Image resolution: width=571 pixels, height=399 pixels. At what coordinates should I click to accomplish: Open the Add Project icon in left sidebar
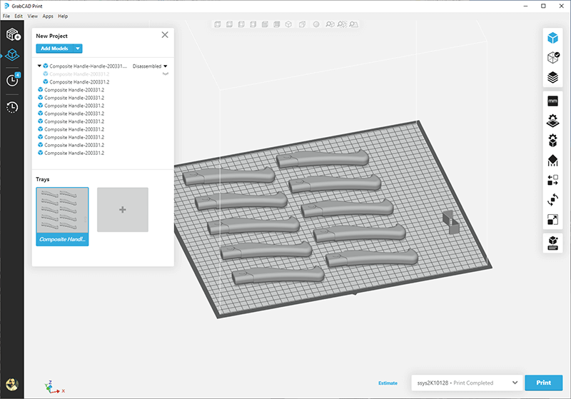(14, 34)
